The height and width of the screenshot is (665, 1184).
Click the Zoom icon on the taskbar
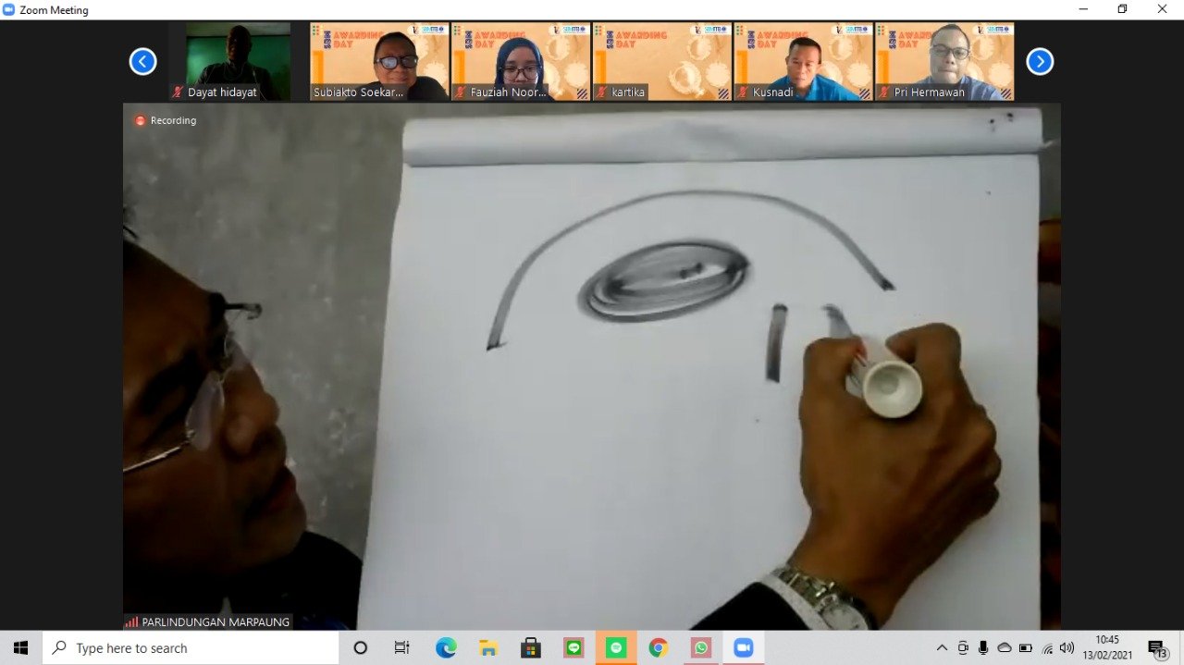(744, 647)
